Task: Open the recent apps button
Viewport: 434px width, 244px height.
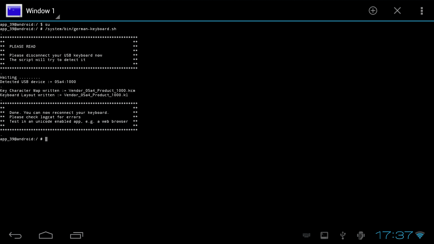Action: tap(77, 235)
